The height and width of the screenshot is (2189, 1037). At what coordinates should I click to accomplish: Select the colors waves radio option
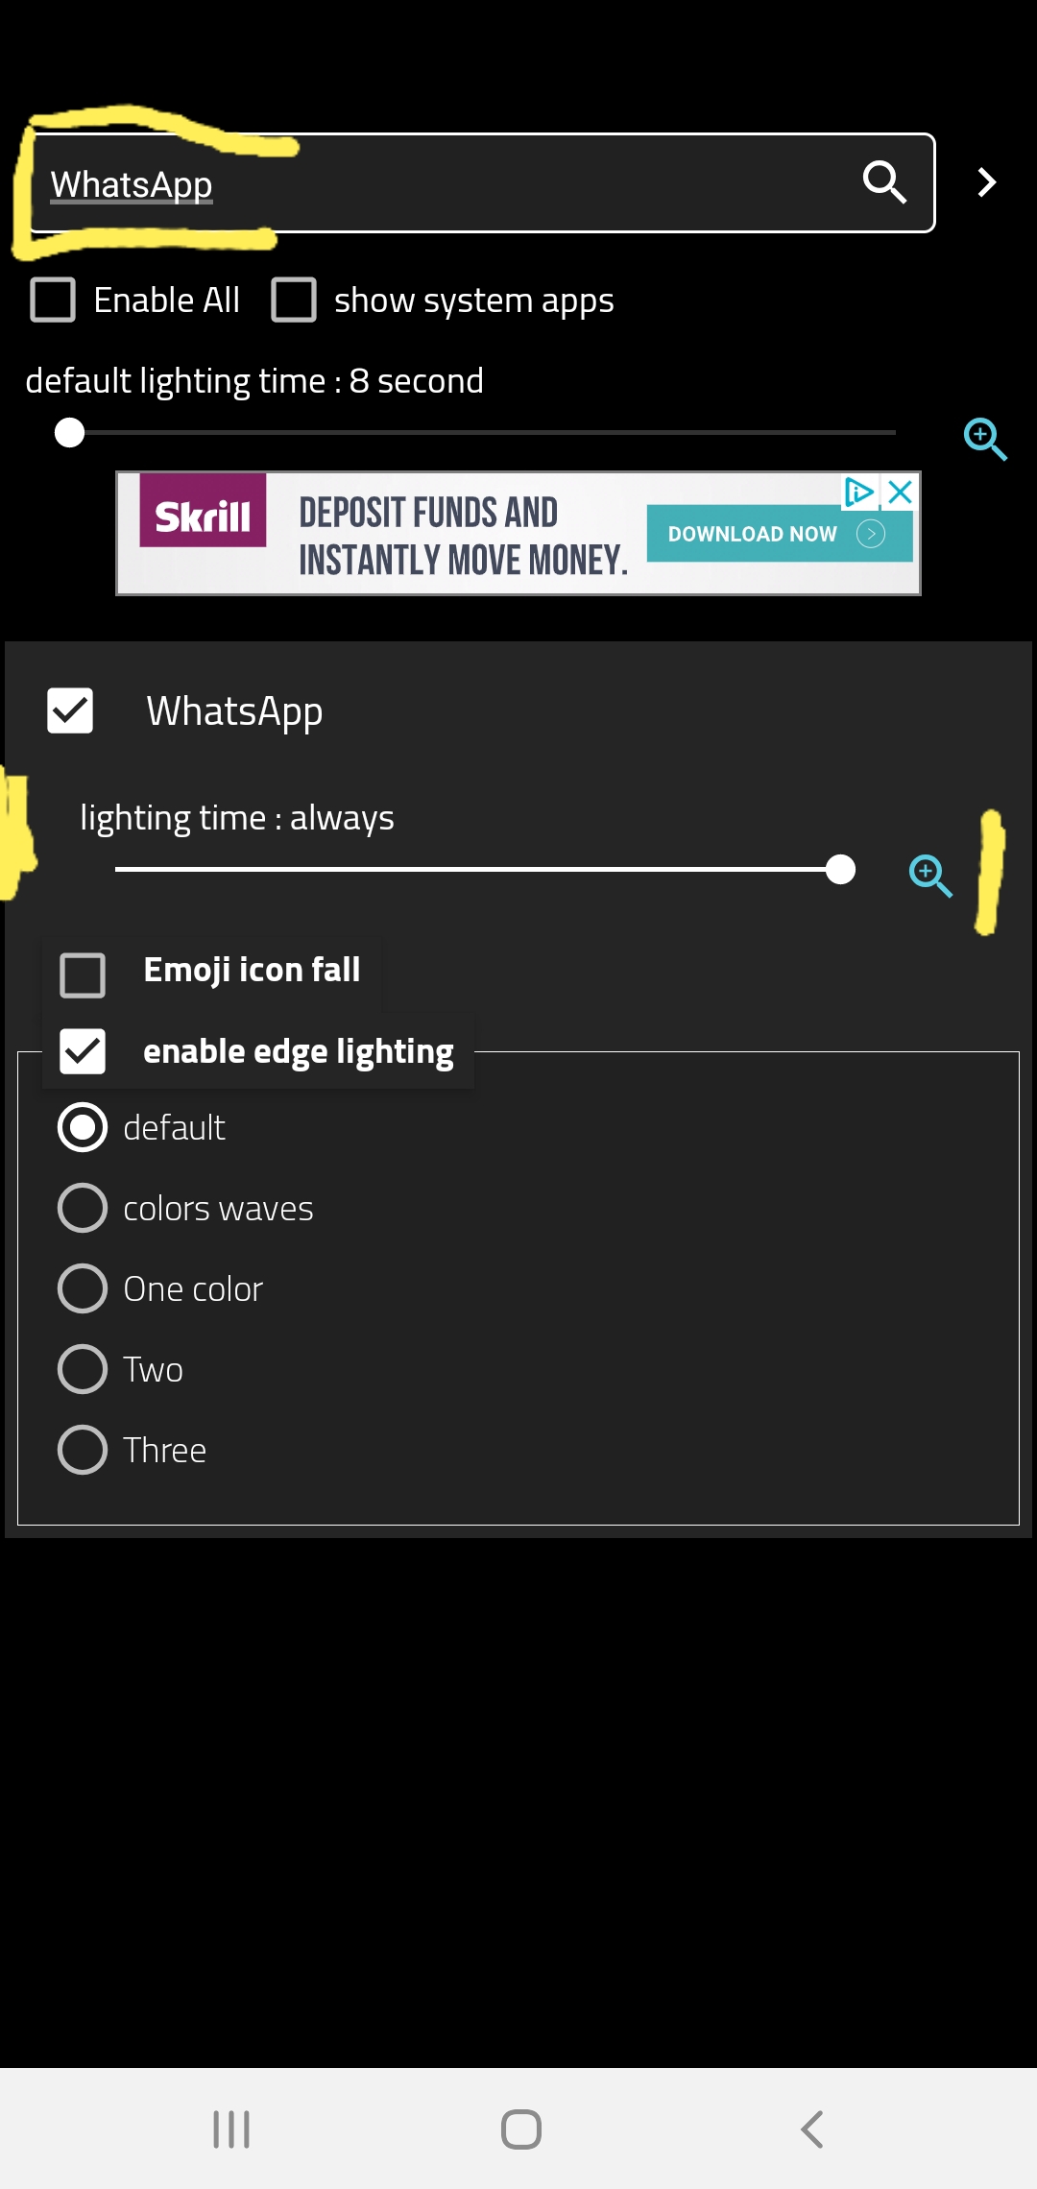click(83, 1208)
